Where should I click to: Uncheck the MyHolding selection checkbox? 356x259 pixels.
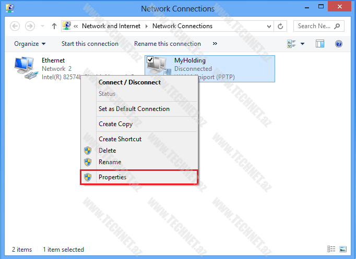point(150,60)
